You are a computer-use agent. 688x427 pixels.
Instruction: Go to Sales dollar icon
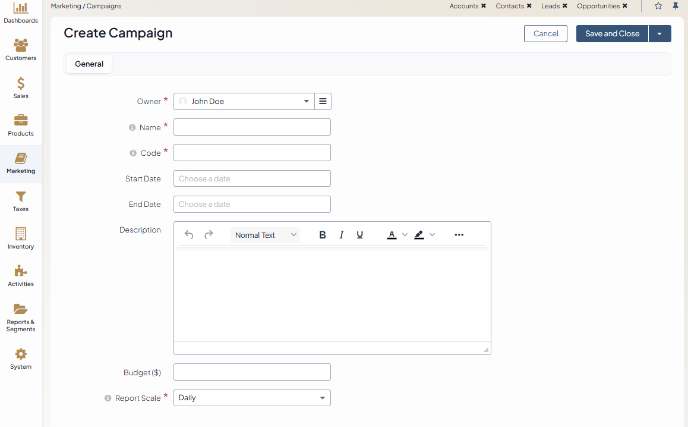pos(21,87)
